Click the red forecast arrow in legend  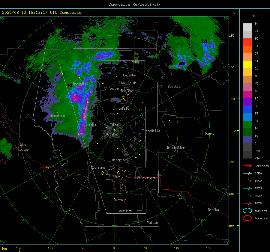(247, 166)
